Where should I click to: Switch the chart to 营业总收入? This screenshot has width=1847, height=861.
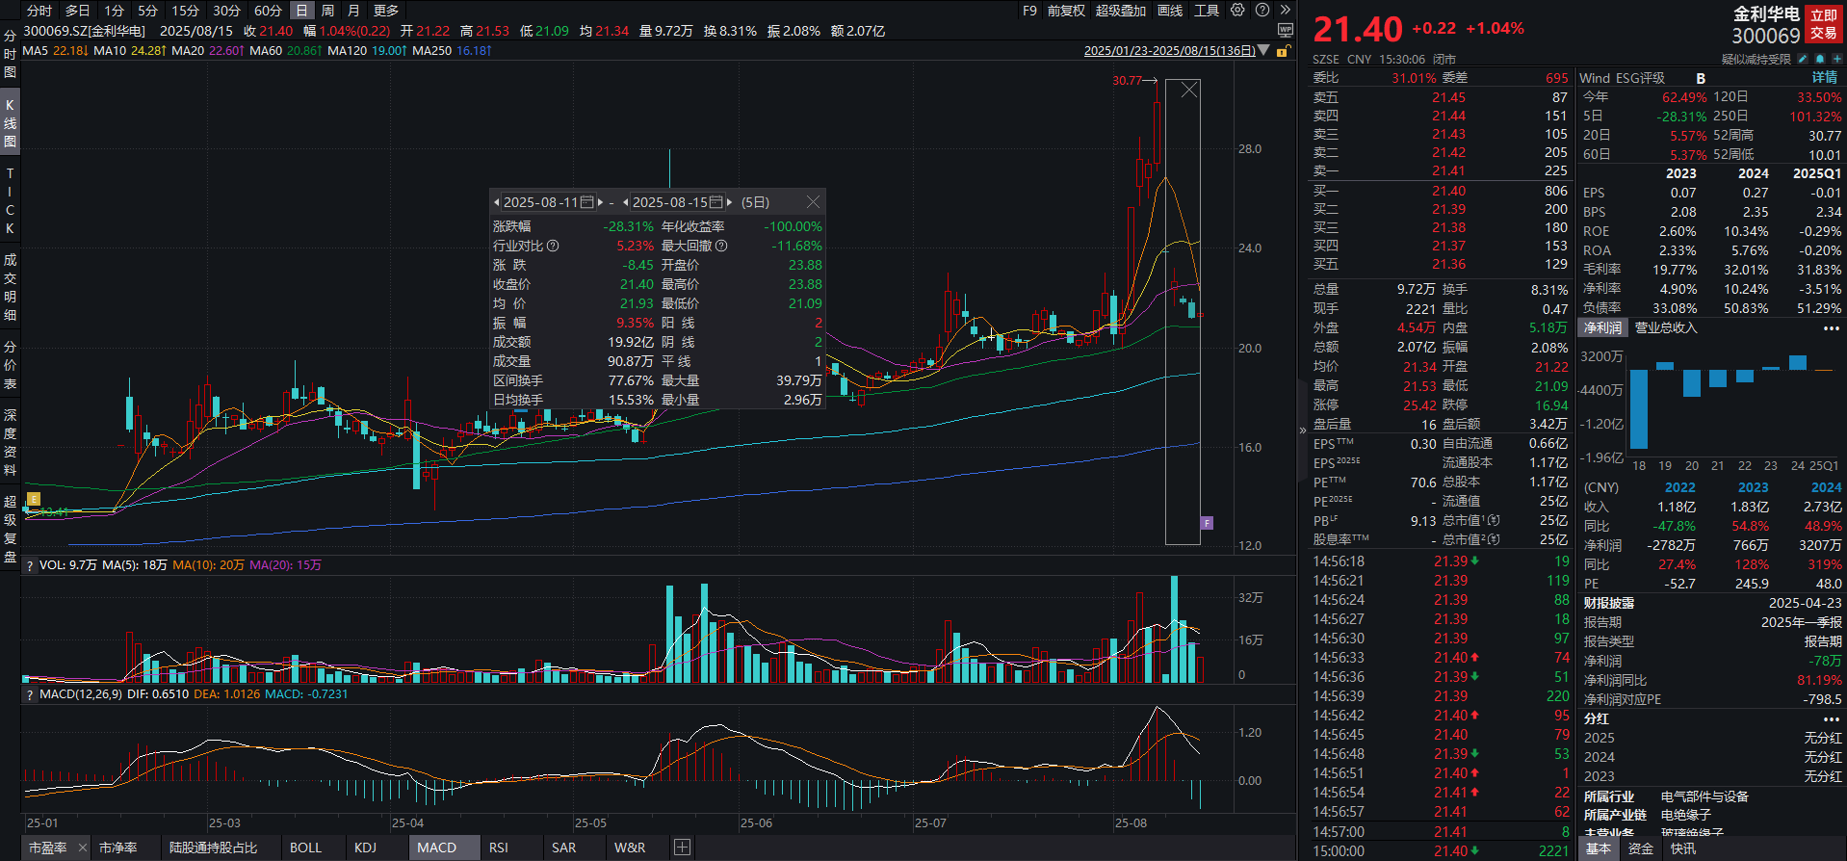(1665, 328)
